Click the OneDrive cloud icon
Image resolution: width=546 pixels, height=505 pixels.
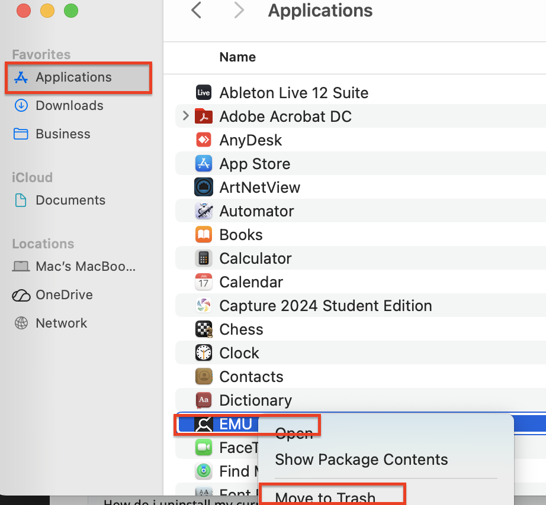(x=21, y=295)
